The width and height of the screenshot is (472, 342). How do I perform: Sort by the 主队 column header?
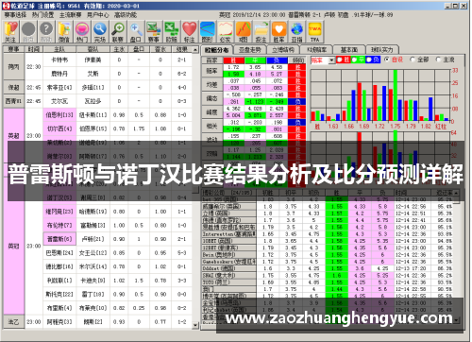(x=59, y=49)
